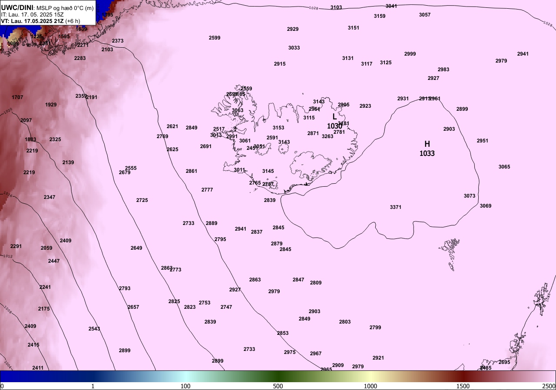Viewport: 556px width, 390px height.
Task: Click the 3057 height value
Action: tap(425, 15)
